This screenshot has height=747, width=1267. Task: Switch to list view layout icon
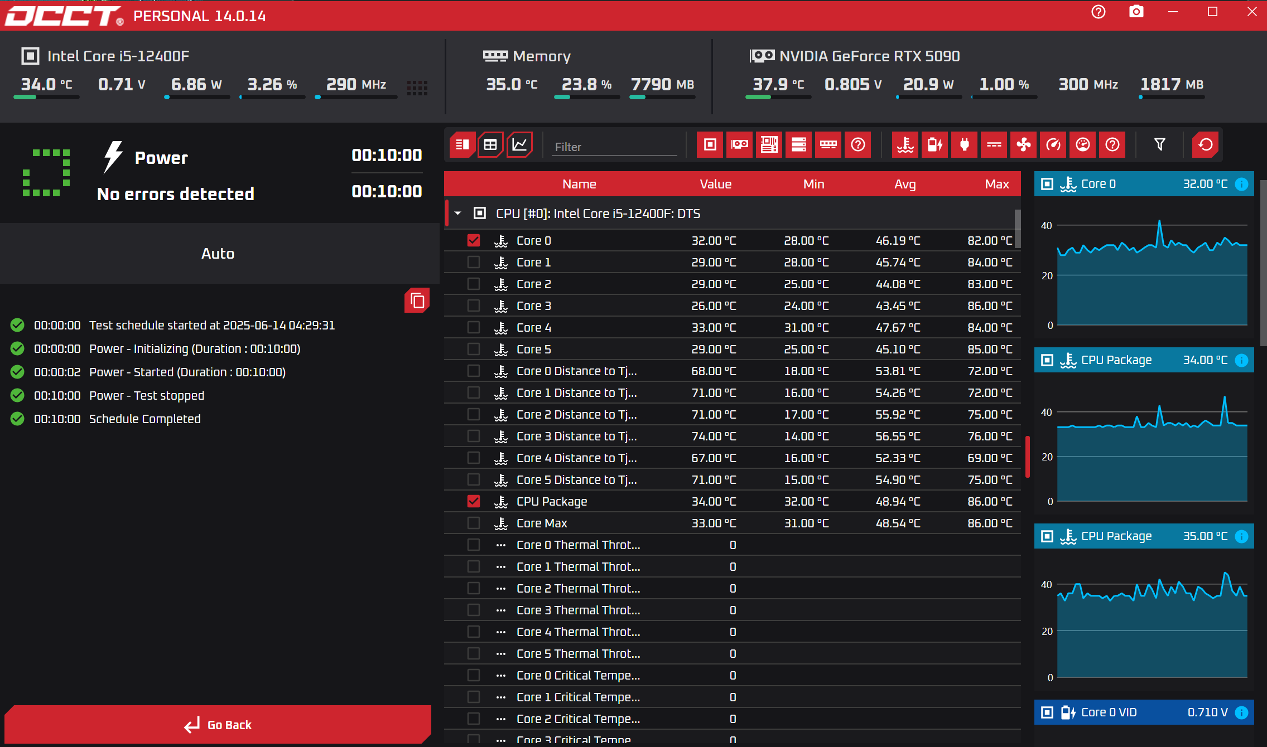pos(462,145)
